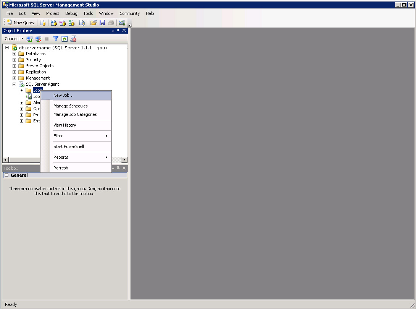This screenshot has width=416, height=309.
Task: Select the Replication tree item
Action: click(36, 72)
